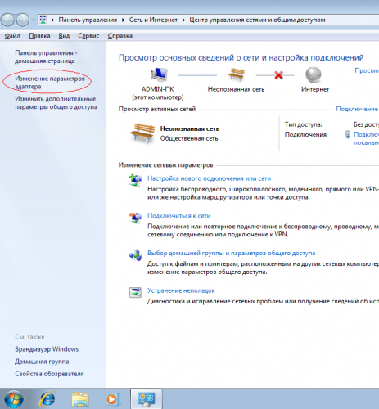Click the homegroup icon beside Выбор домашней группы
The width and height of the screenshot is (379, 409).
[135, 255]
